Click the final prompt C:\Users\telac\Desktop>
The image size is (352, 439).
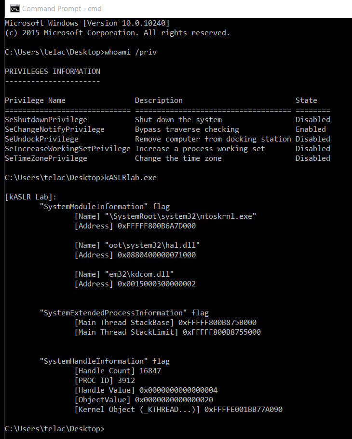click(x=54, y=429)
